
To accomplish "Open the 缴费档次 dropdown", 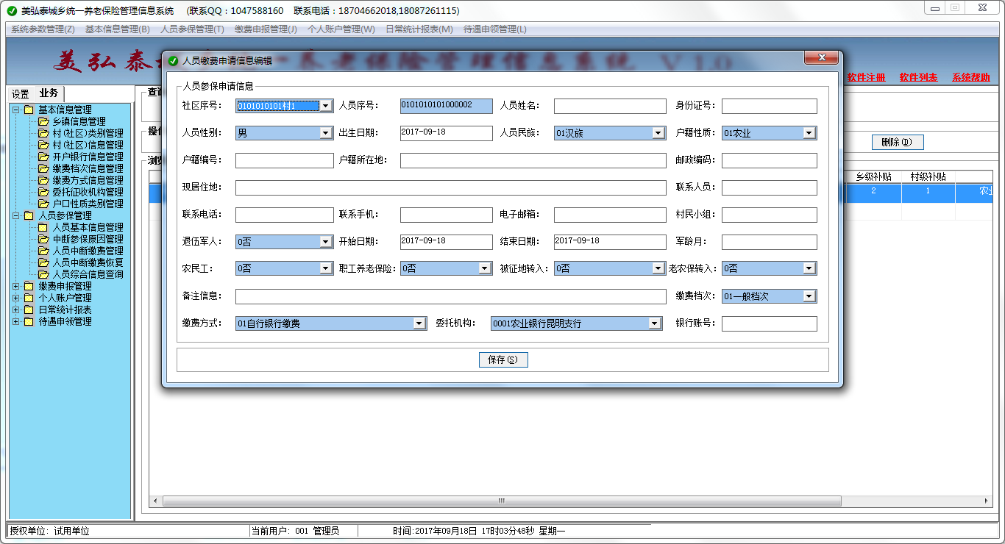I will point(809,296).
